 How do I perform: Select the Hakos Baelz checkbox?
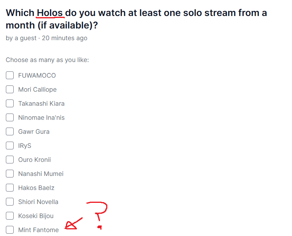tap(10, 188)
